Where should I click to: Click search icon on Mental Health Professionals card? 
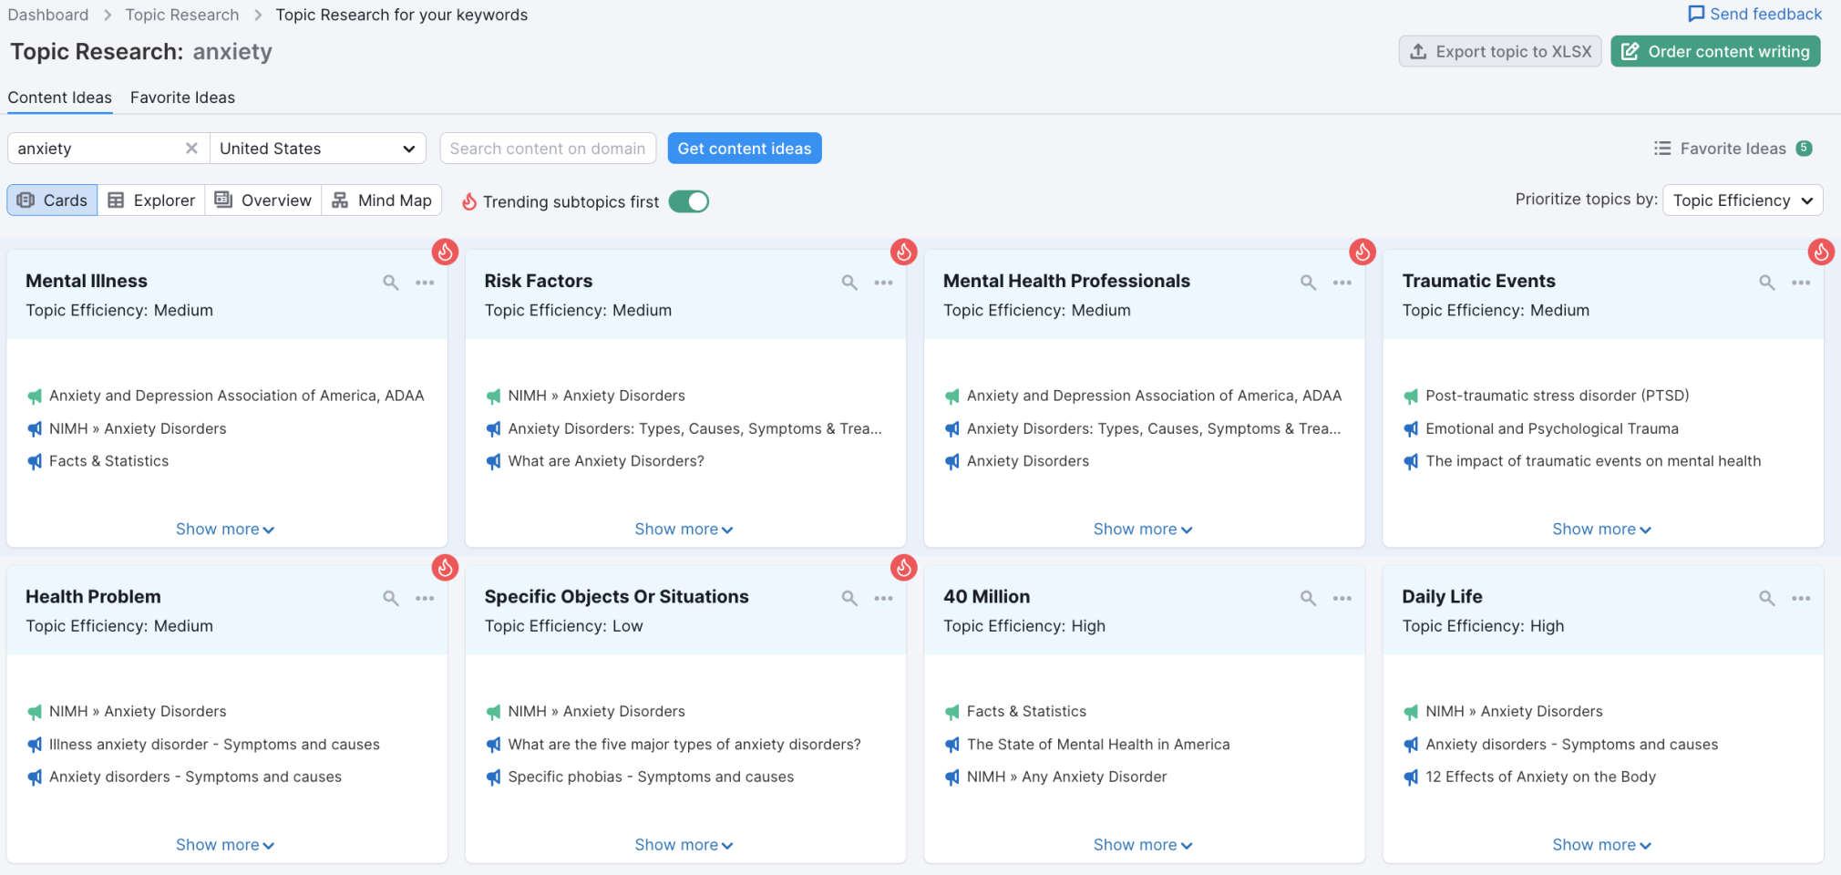[1308, 283]
